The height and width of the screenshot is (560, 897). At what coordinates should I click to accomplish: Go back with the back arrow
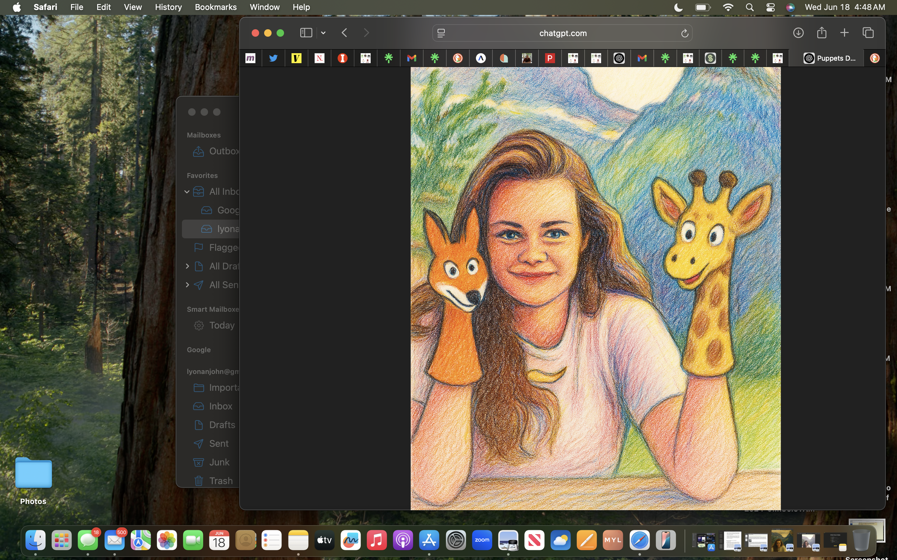point(344,33)
